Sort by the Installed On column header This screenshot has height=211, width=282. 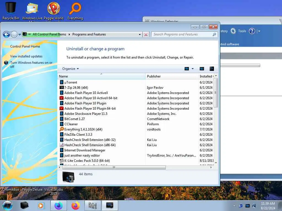[206, 76]
